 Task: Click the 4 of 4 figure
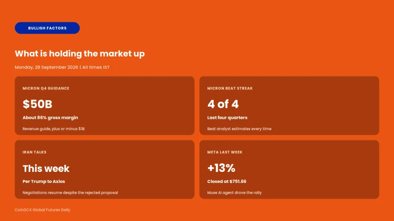click(x=223, y=104)
